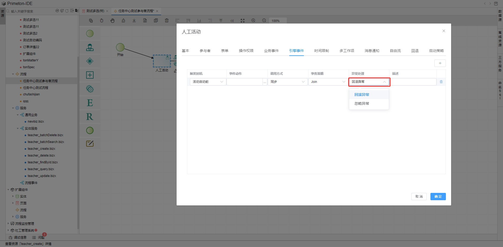
Task: Click the 描述 description input field
Action: [413, 82]
